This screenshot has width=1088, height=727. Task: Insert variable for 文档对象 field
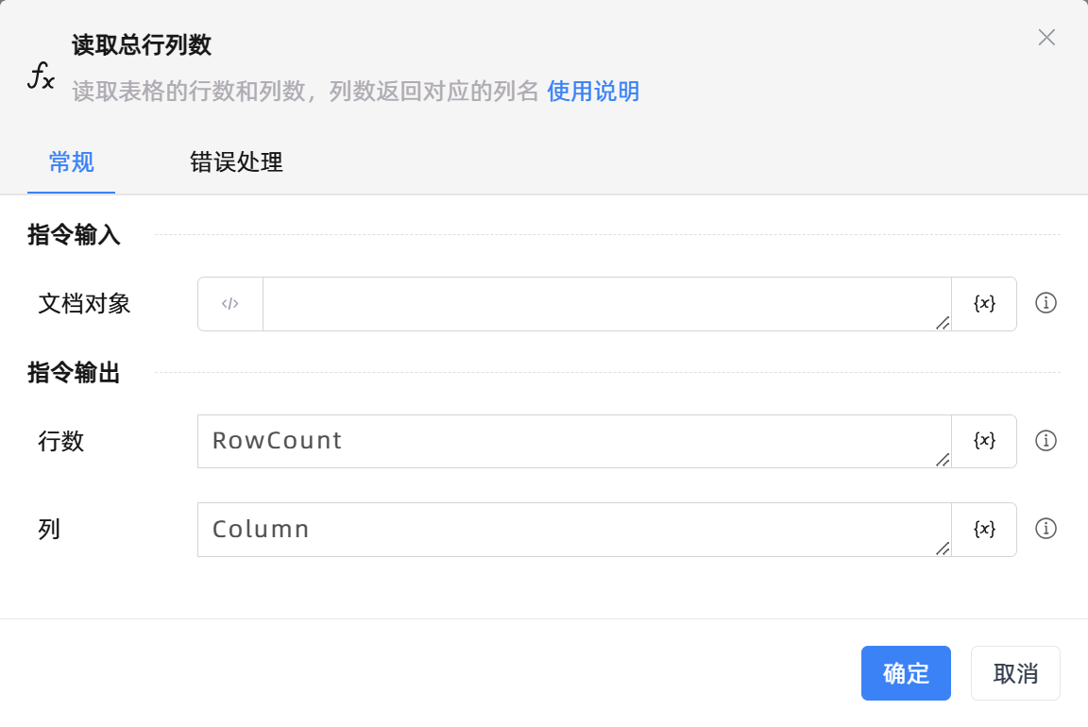pos(984,304)
